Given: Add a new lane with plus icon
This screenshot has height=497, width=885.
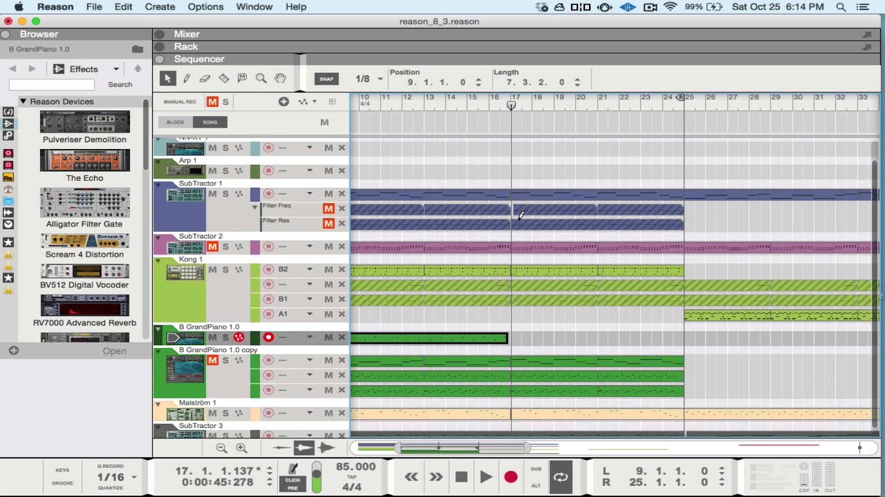Looking at the screenshot, I should tap(283, 101).
